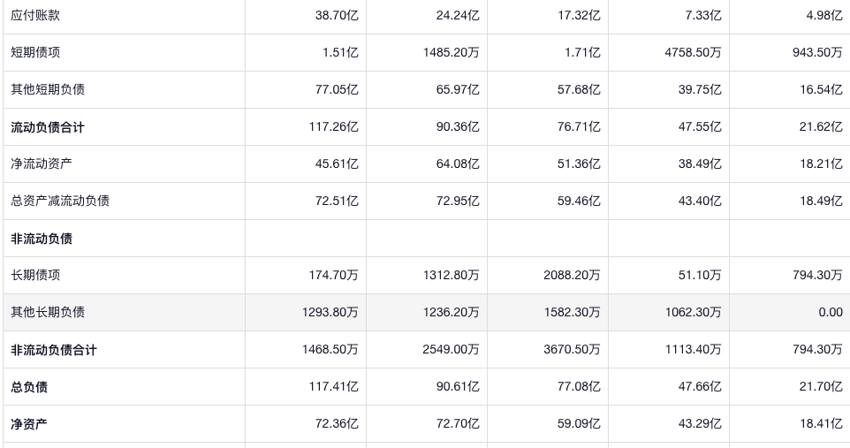
Task: Select the 1485.20万 short-term debt cell
Action: pyautogui.click(x=451, y=53)
